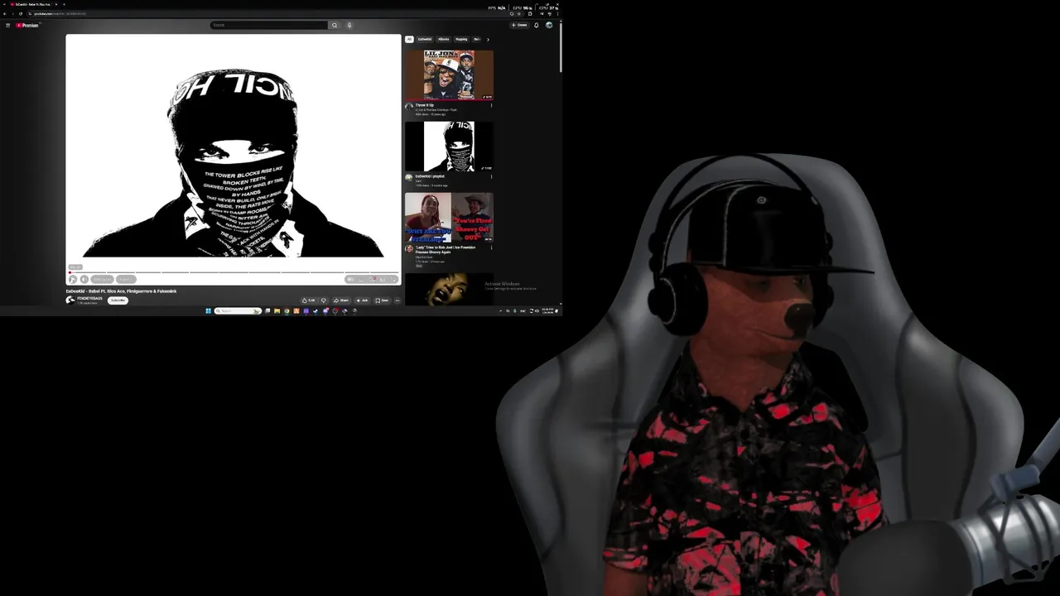Open the FENDIEYEBAGS channel avatar

click(70, 300)
